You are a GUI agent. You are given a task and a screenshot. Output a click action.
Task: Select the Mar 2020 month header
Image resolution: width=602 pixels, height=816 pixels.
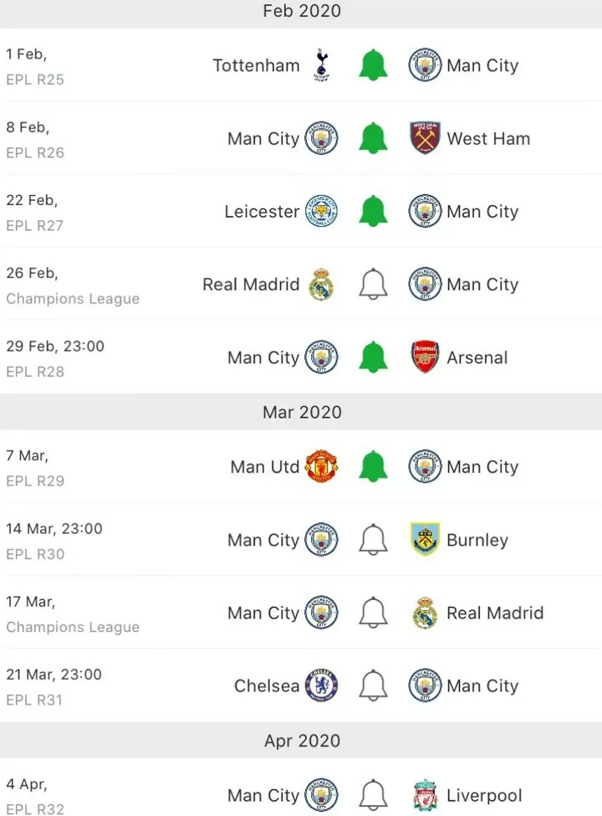pyautogui.click(x=301, y=412)
